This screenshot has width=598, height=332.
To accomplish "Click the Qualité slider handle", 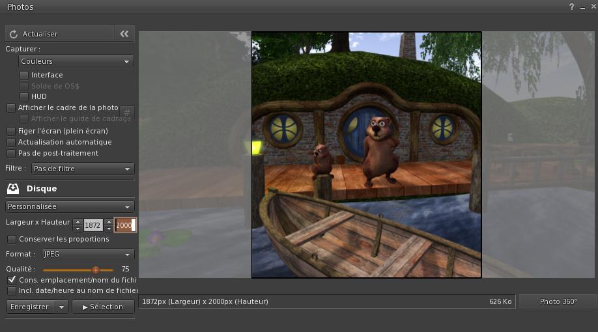I will 96,269.
